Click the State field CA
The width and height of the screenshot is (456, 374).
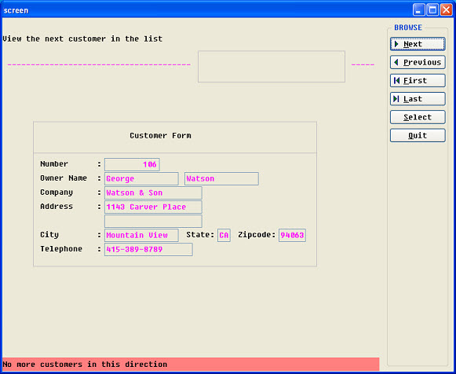click(x=224, y=235)
